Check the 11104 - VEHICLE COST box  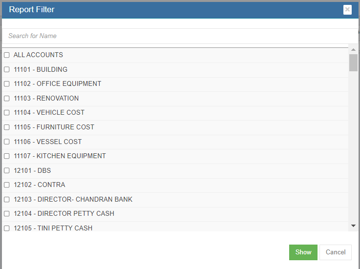click(7, 113)
